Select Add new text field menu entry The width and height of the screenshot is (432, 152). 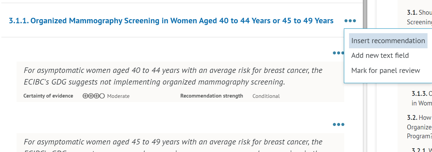pos(380,55)
